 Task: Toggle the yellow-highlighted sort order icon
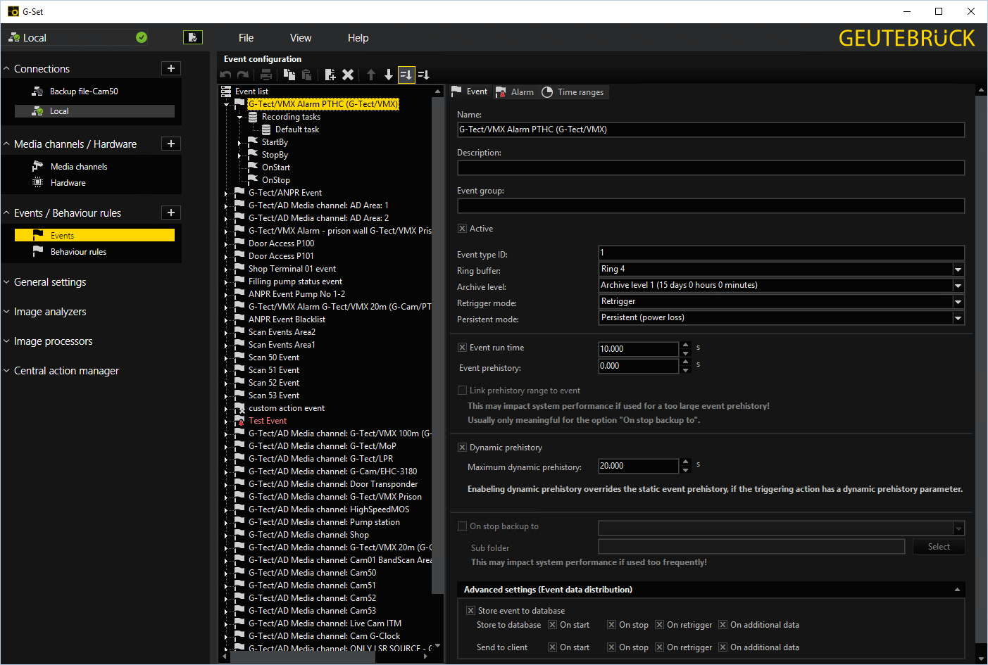coord(406,75)
